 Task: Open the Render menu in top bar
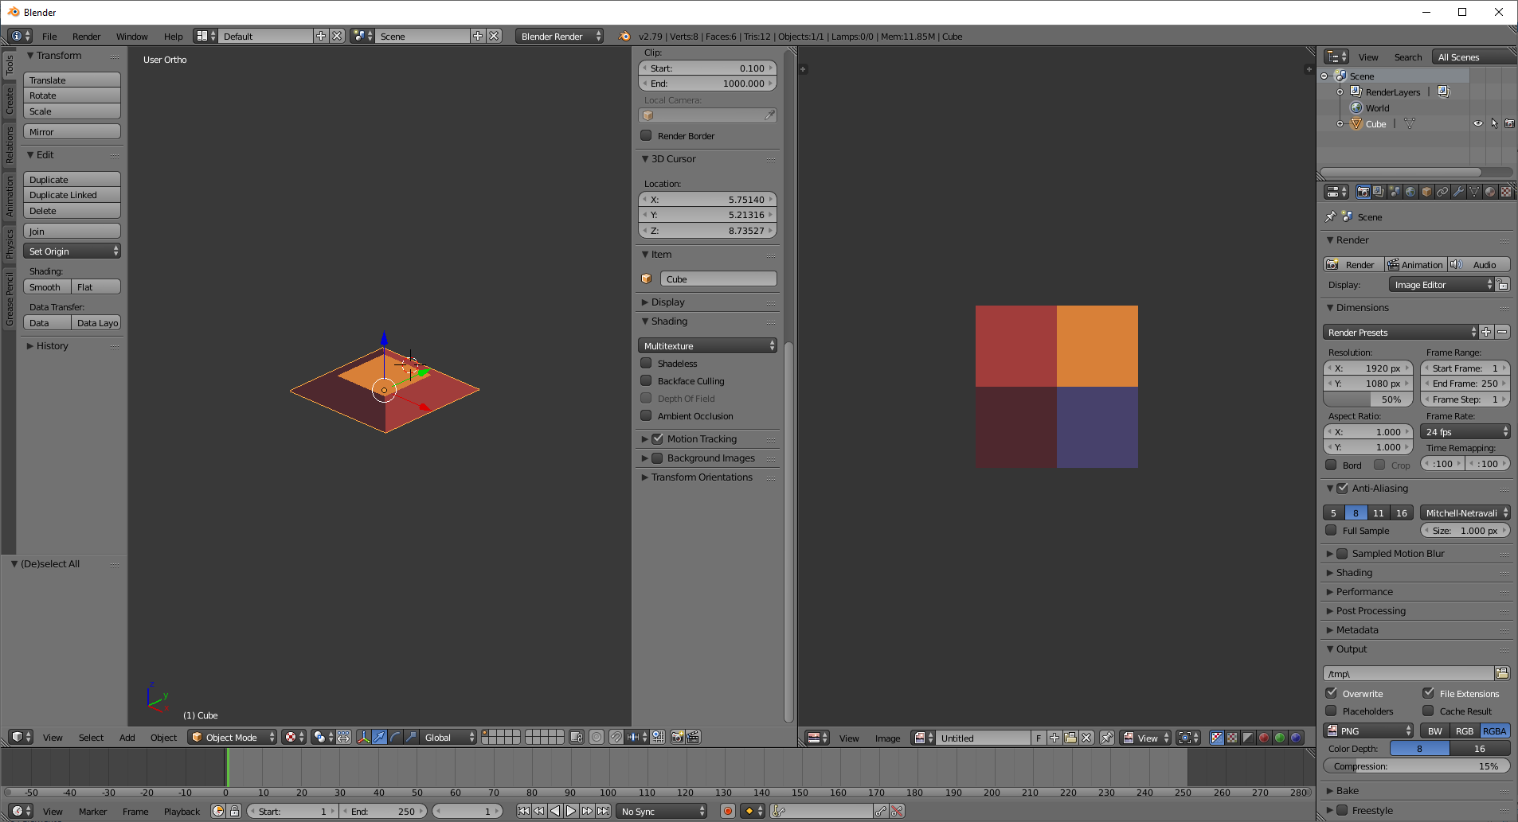(86, 37)
